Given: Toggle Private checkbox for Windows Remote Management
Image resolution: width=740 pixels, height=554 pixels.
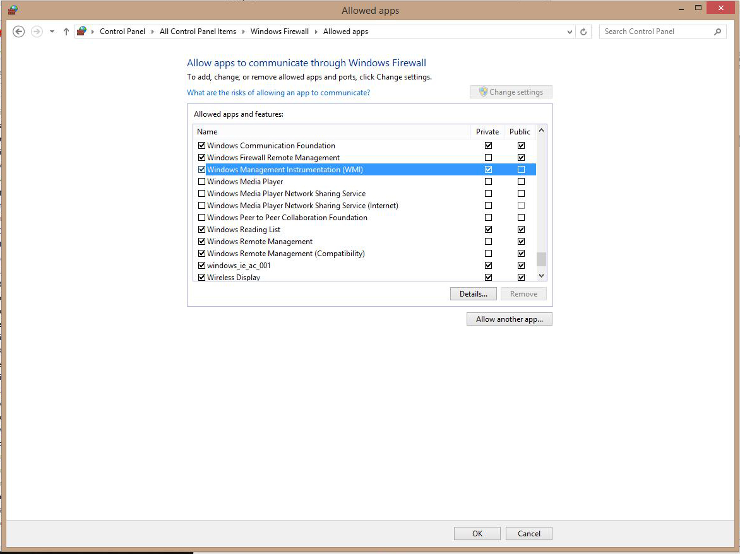Looking at the screenshot, I should pyautogui.click(x=488, y=242).
